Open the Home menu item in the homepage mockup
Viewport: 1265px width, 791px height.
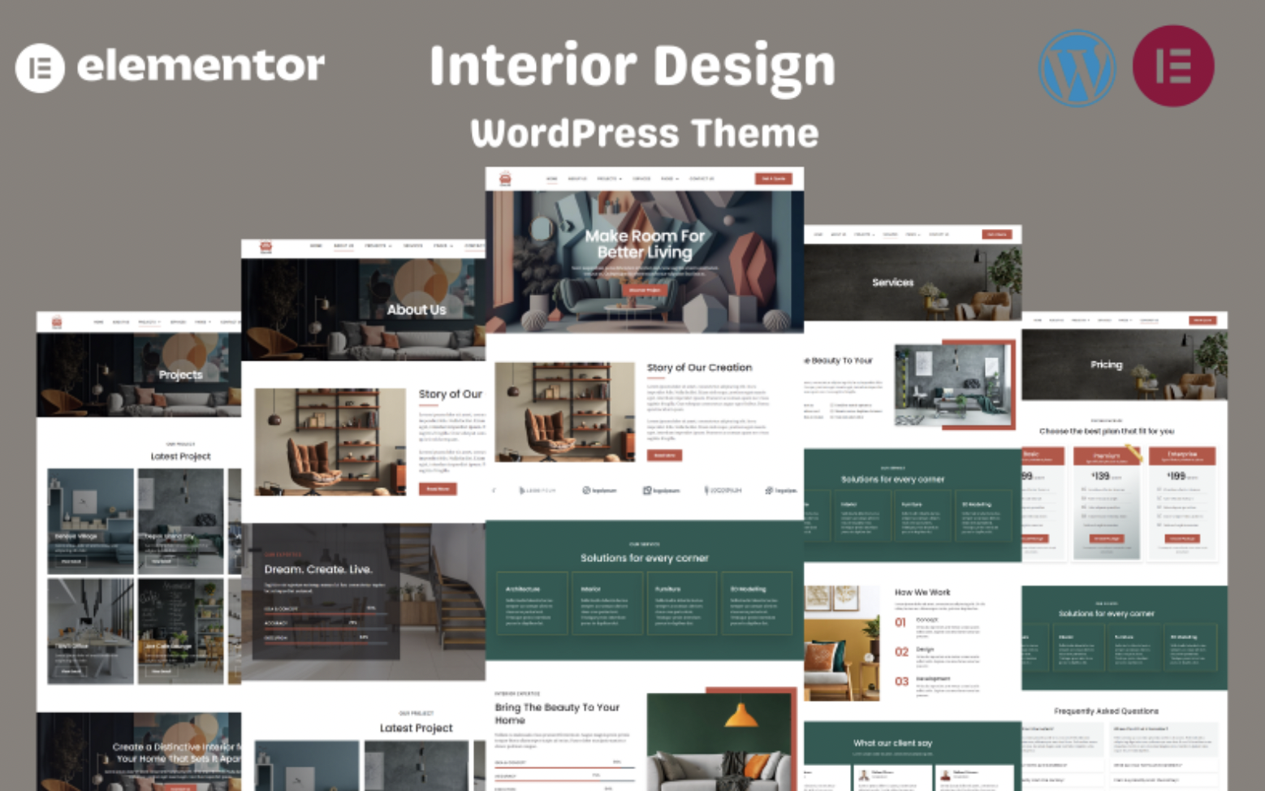pos(552,179)
